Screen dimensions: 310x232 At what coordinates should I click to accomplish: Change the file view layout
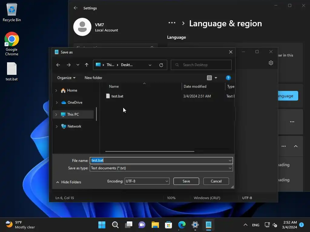coord(209,78)
